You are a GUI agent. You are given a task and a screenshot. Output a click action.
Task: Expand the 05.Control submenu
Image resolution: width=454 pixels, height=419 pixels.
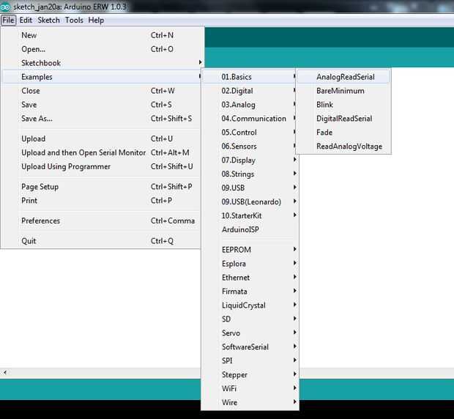(250, 133)
